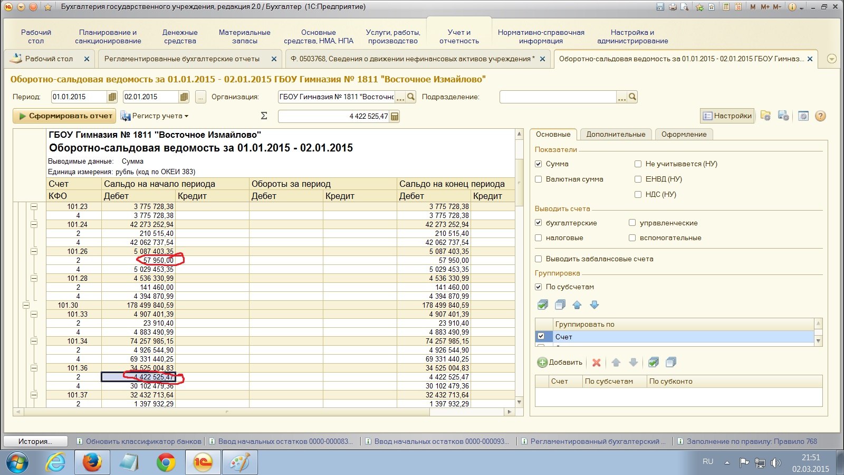Click the Подразделение input field
The image size is (844, 475).
point(558,97)
